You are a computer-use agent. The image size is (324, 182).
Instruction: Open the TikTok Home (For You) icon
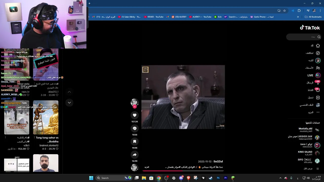coord(318,45)
